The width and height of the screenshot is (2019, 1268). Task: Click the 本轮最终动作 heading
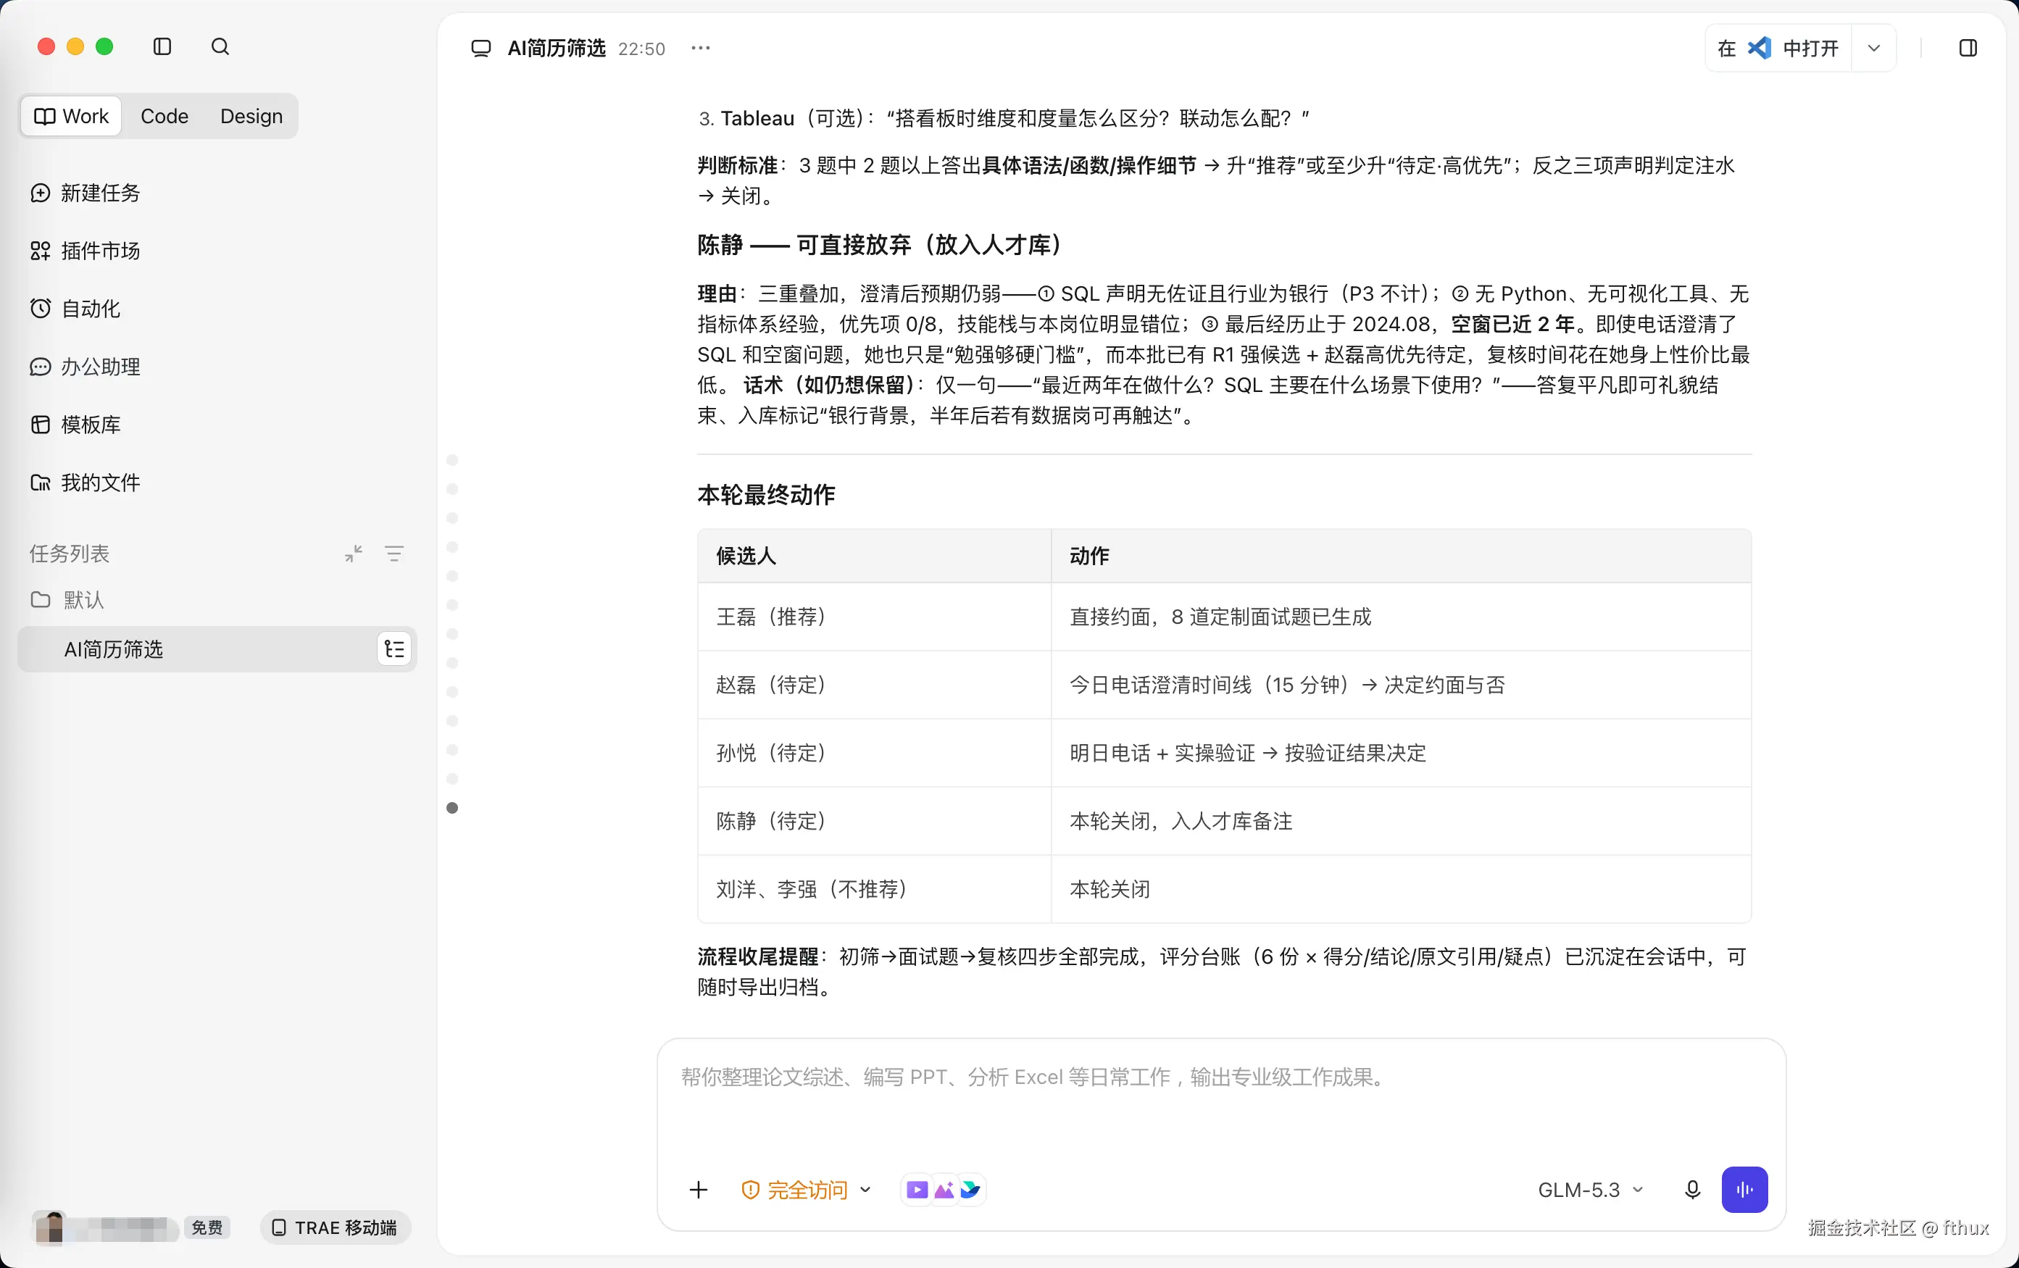766,494
